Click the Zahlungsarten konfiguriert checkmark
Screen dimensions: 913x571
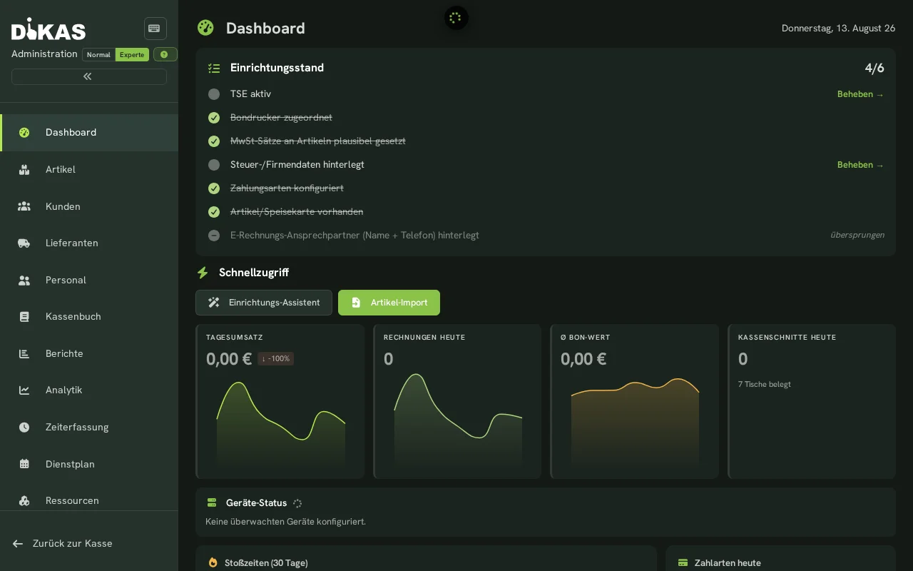click(214, 188)
